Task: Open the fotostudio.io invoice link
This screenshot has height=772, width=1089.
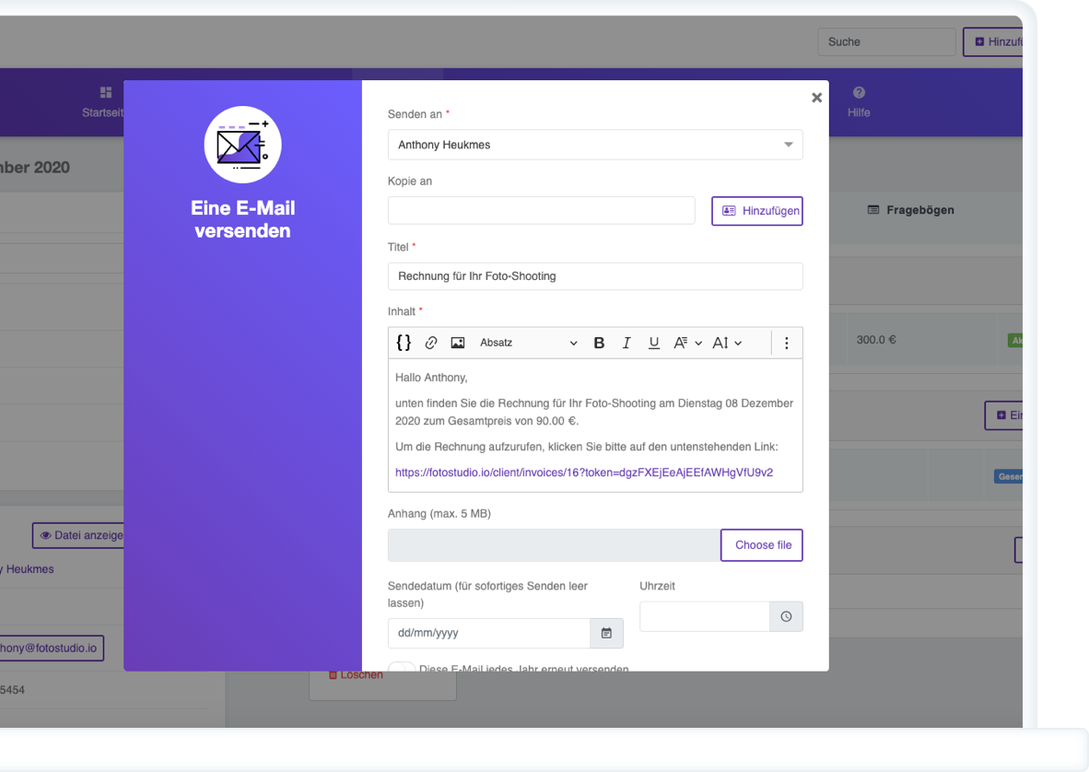Action: (x=583, y=473)
